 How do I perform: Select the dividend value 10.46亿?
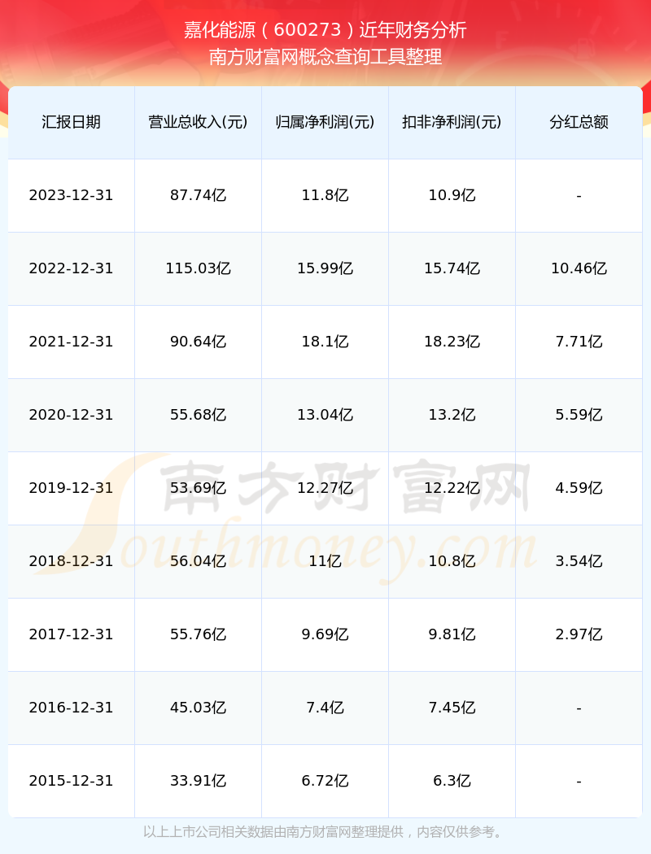[579, 268]
